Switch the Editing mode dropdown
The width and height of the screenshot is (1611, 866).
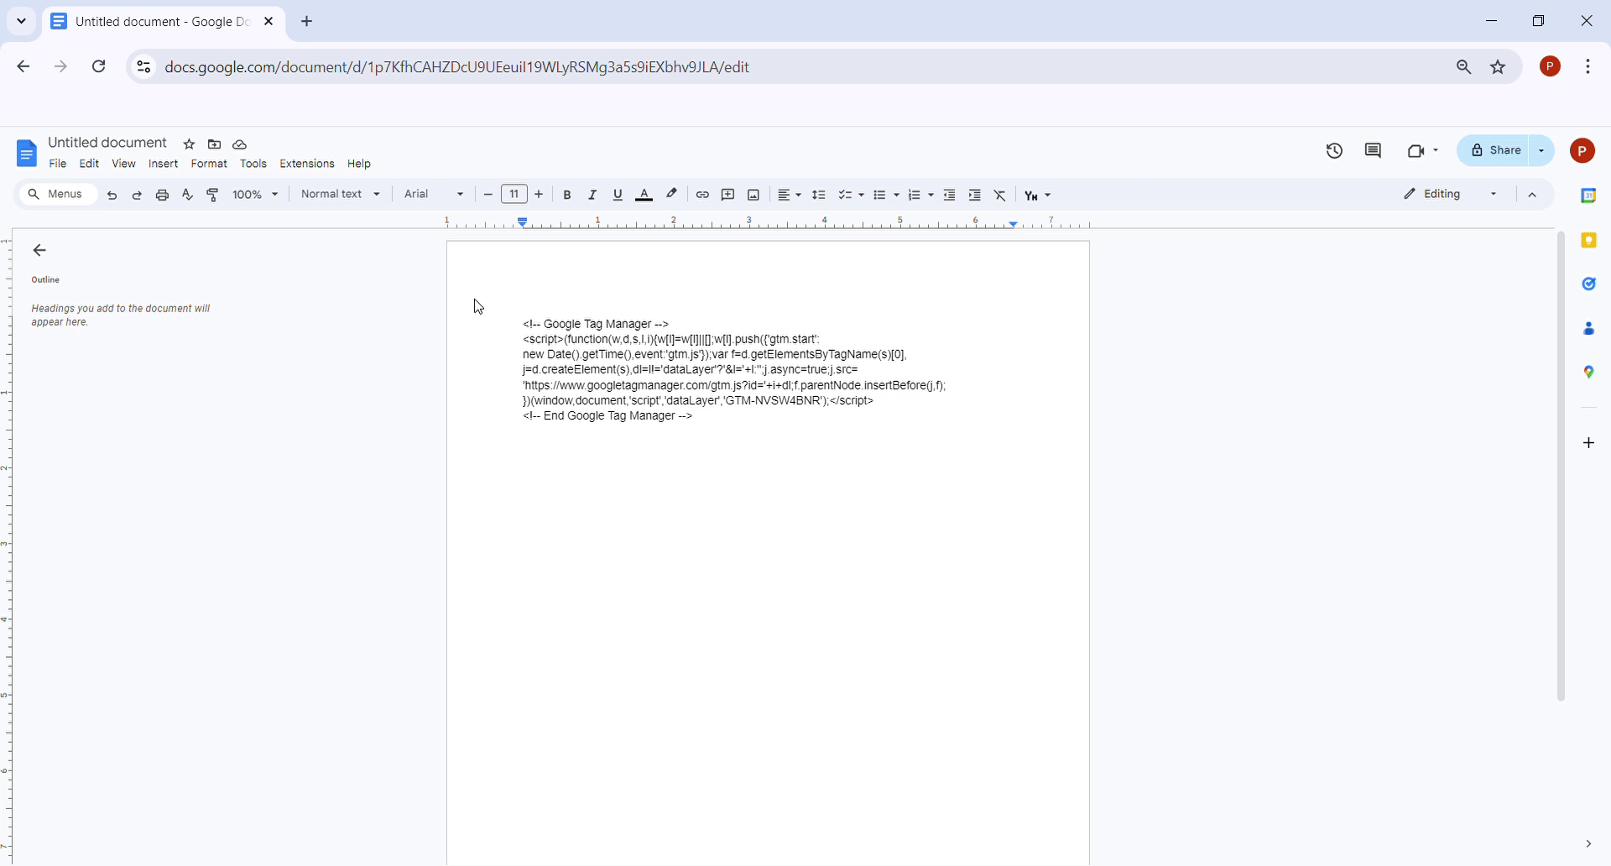[1451, 195]
